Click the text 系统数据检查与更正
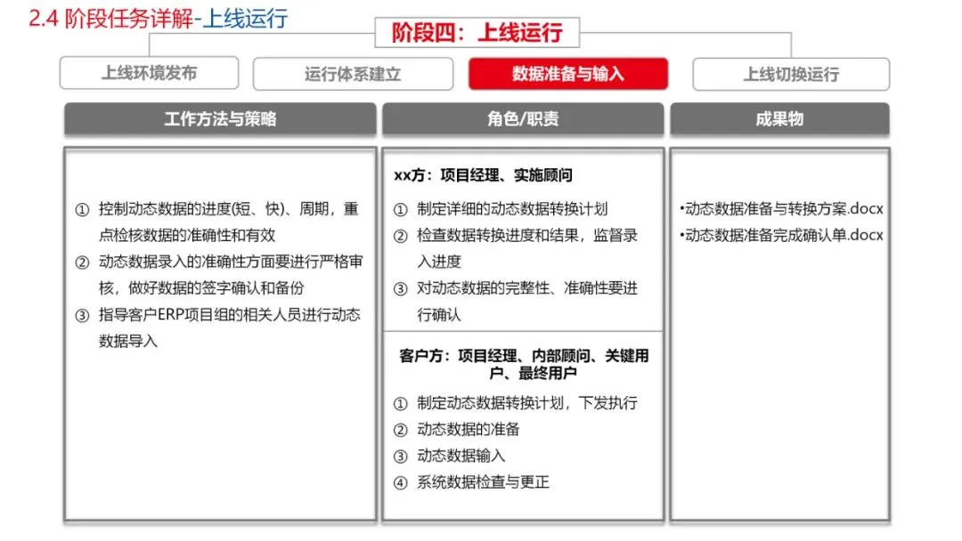This screenshot has height=541, width=962. pyautogui.click(x=483, y=482)
